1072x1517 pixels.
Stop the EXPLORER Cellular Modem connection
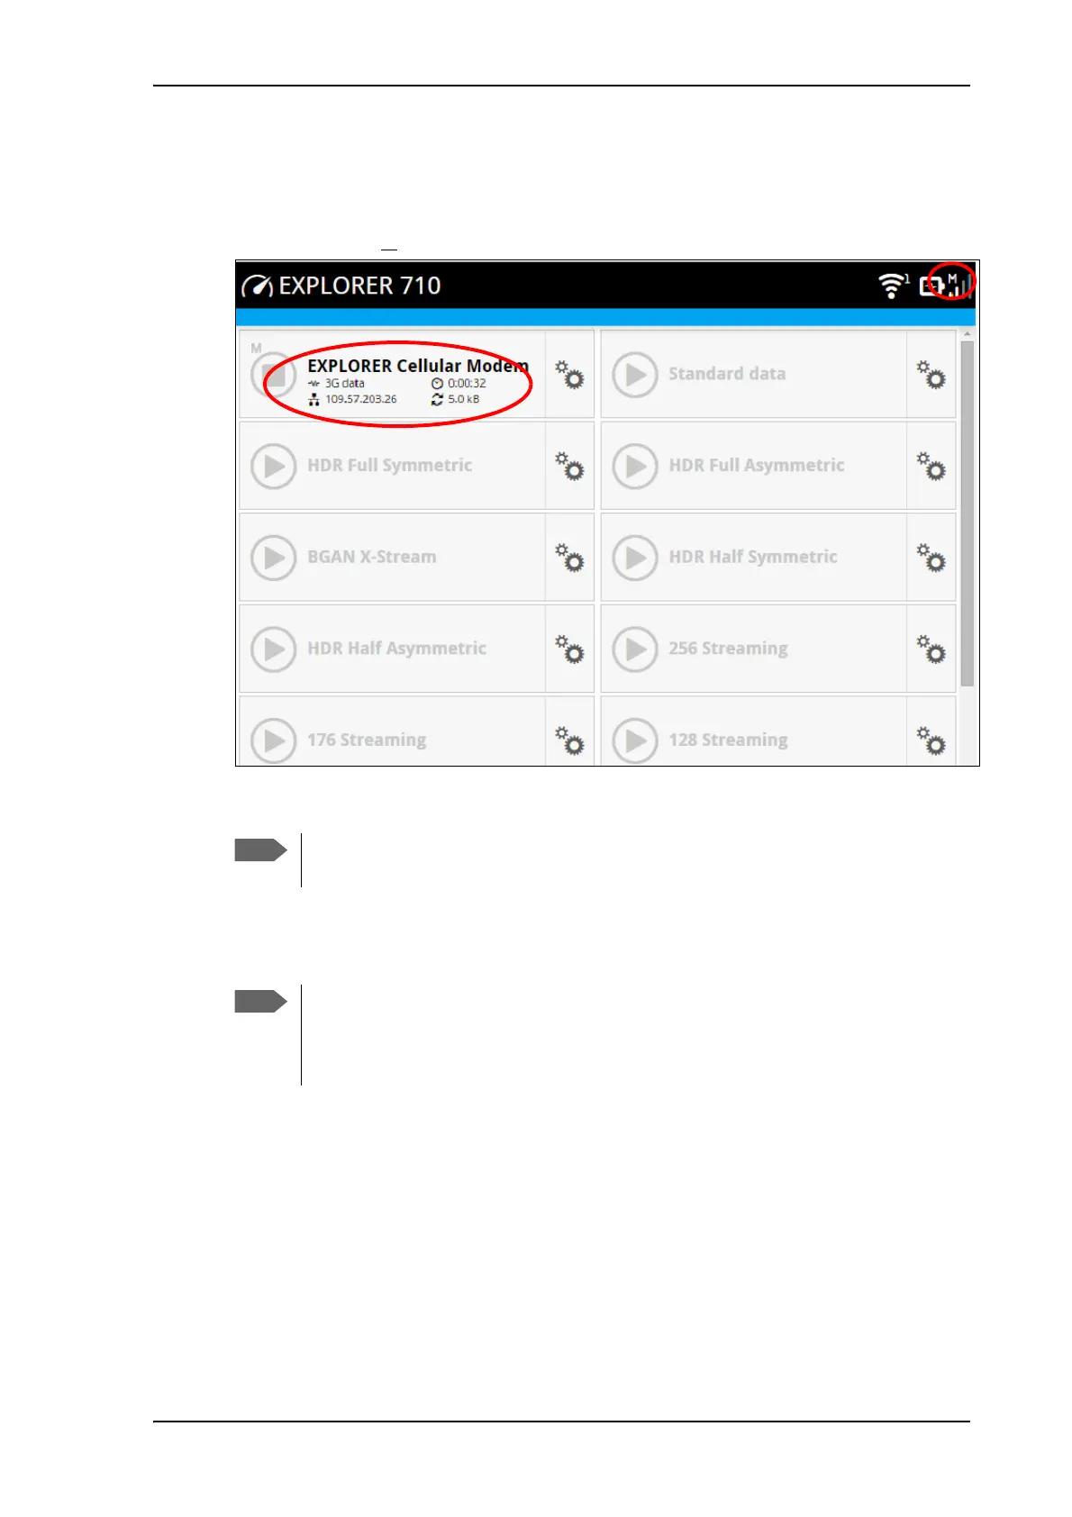coord(273,375)
